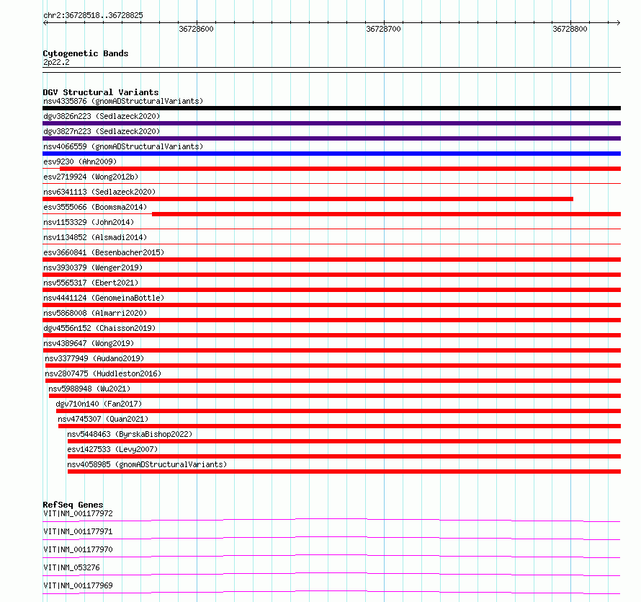The height and width of the screenshot is (602, 641).
Task: Select variant nsv4389647 (Wong2019) label
Action: (89, 343)
